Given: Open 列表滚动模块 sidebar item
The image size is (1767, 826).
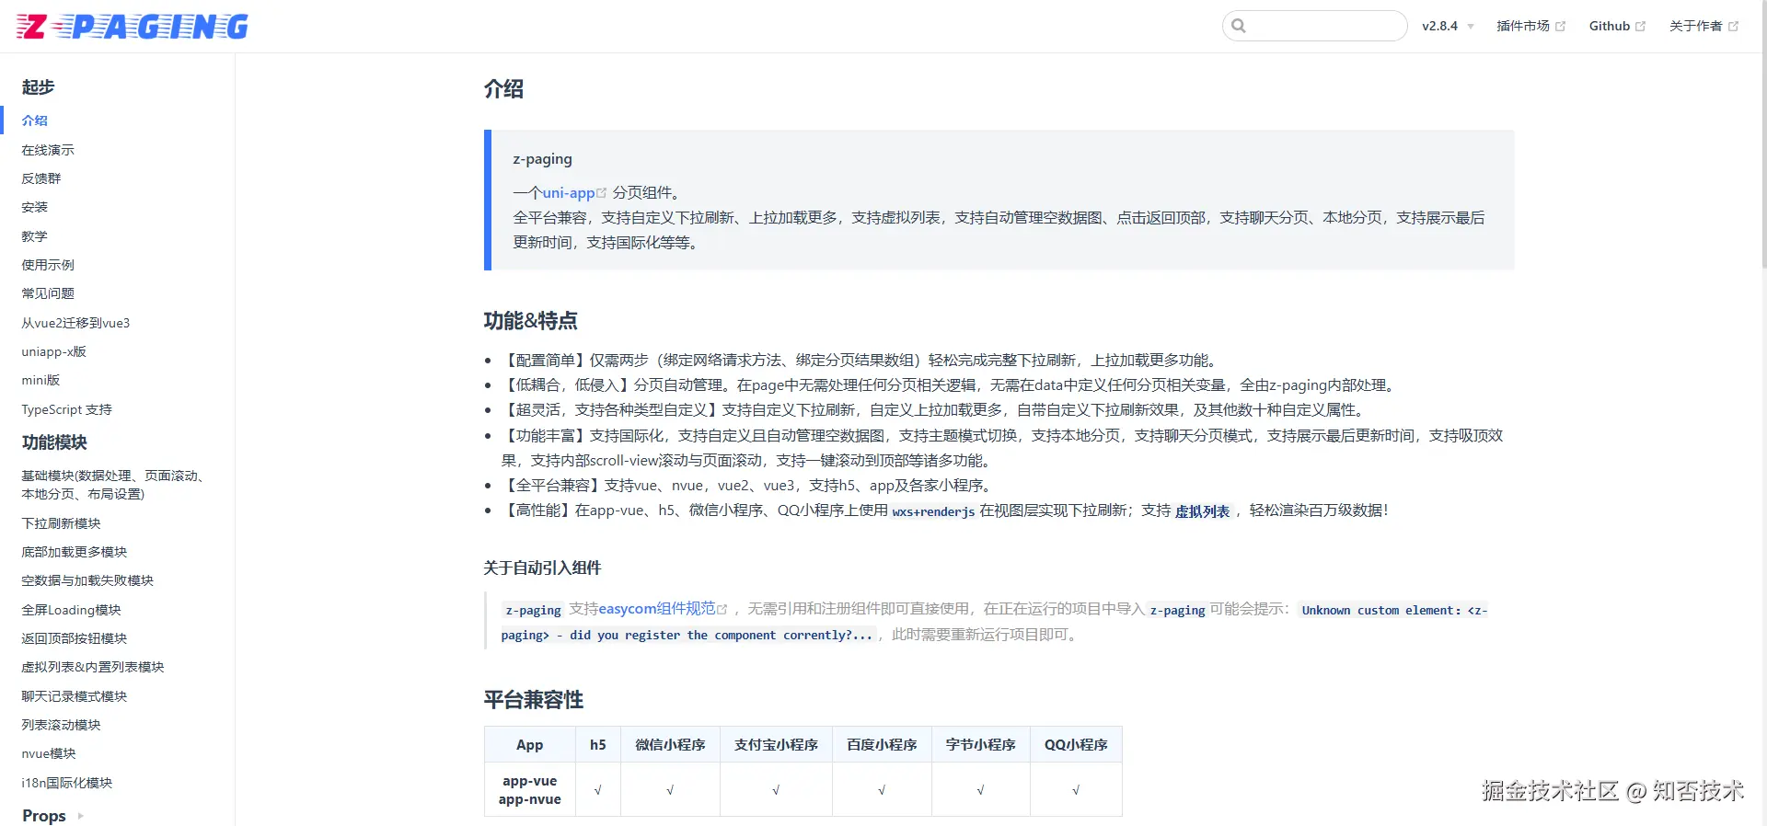Looking at the screenshot, I should (x=61, y=725).
